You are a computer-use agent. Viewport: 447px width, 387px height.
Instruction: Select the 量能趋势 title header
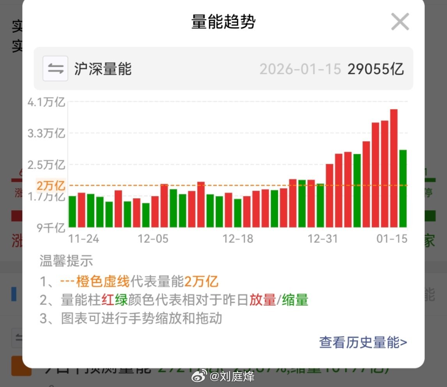click(x=223, y=22)
